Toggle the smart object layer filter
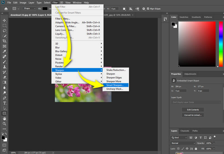 (x=210, y=137)
